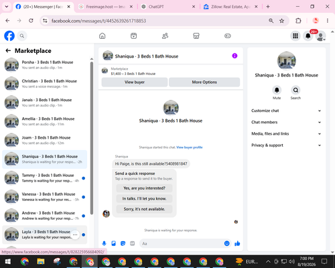Viewport: 335px width, 268px height.
Task: Select the Messenger Facebook tab
Action: tap(42, 7)
